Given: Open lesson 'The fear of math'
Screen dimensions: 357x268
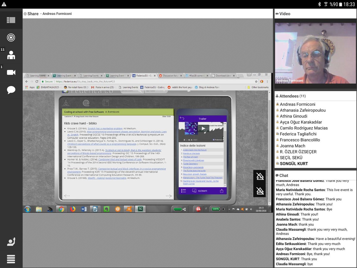Looking at the screenshot, I should pyautogui.click(x=190, y=157).
